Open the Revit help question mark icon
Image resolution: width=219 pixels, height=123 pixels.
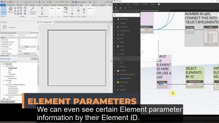point(94,2)
